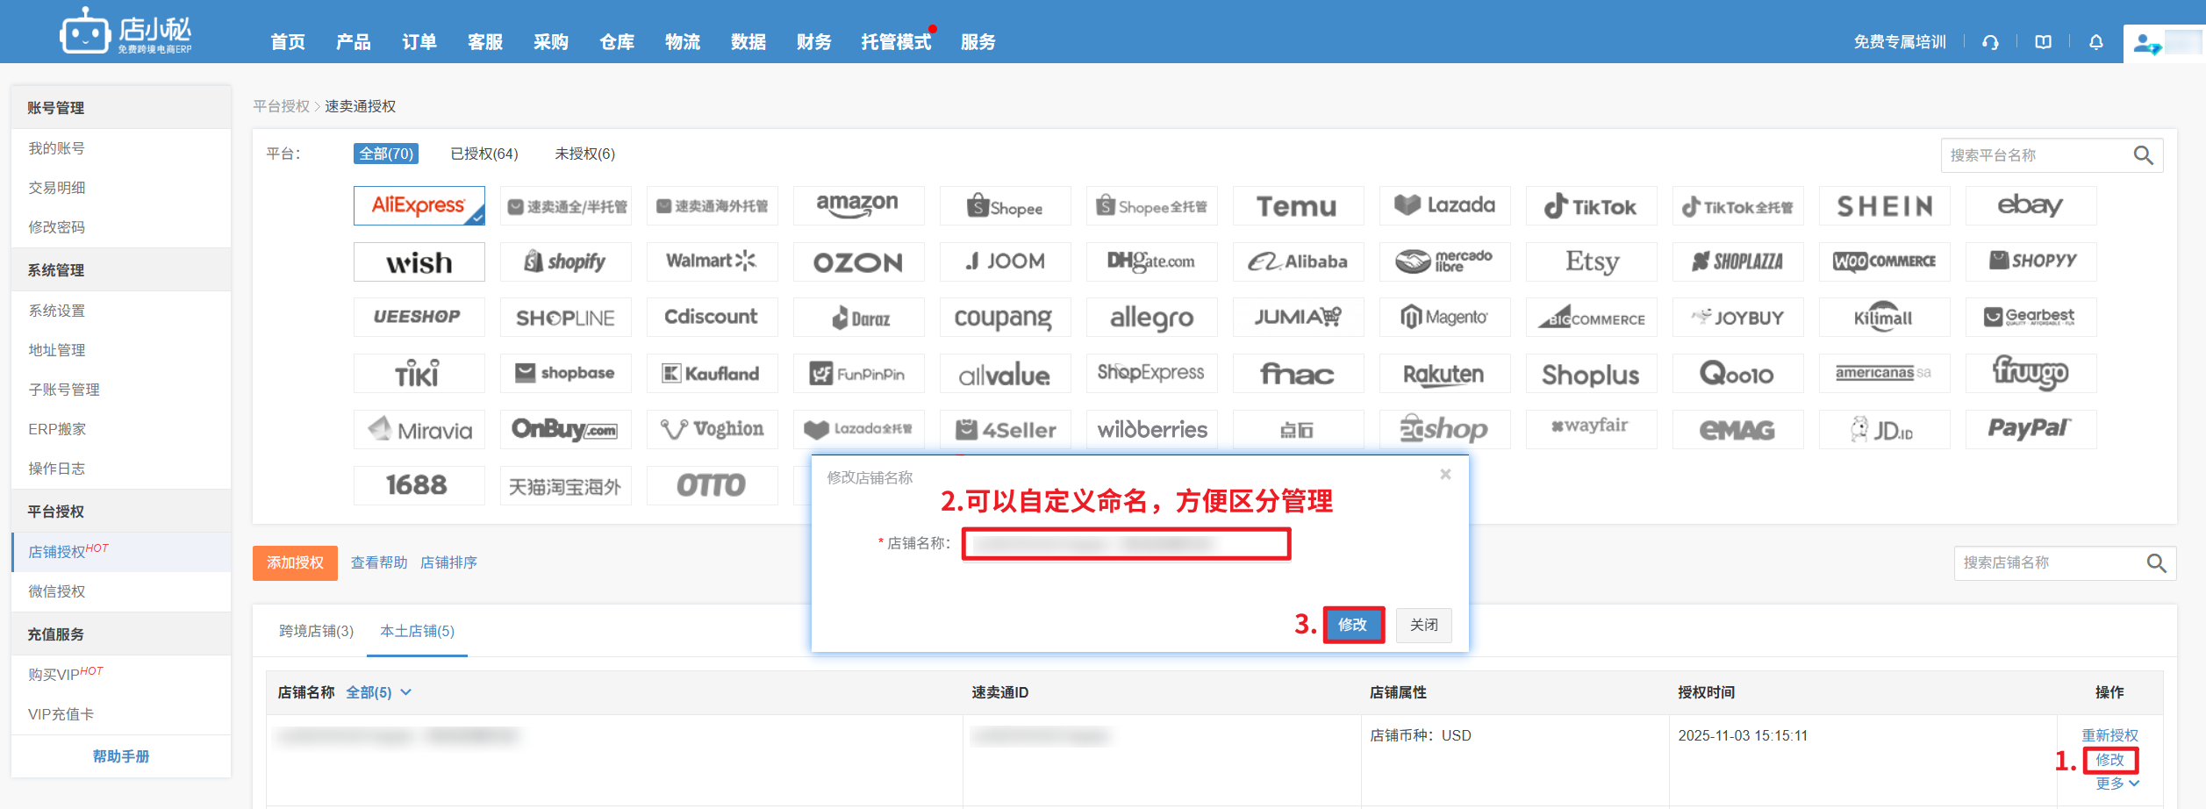The height and width of the screenshot is (809, 2206).
Task: Click the 关闭 button in dialog
Action: [x=1424, y=625]
